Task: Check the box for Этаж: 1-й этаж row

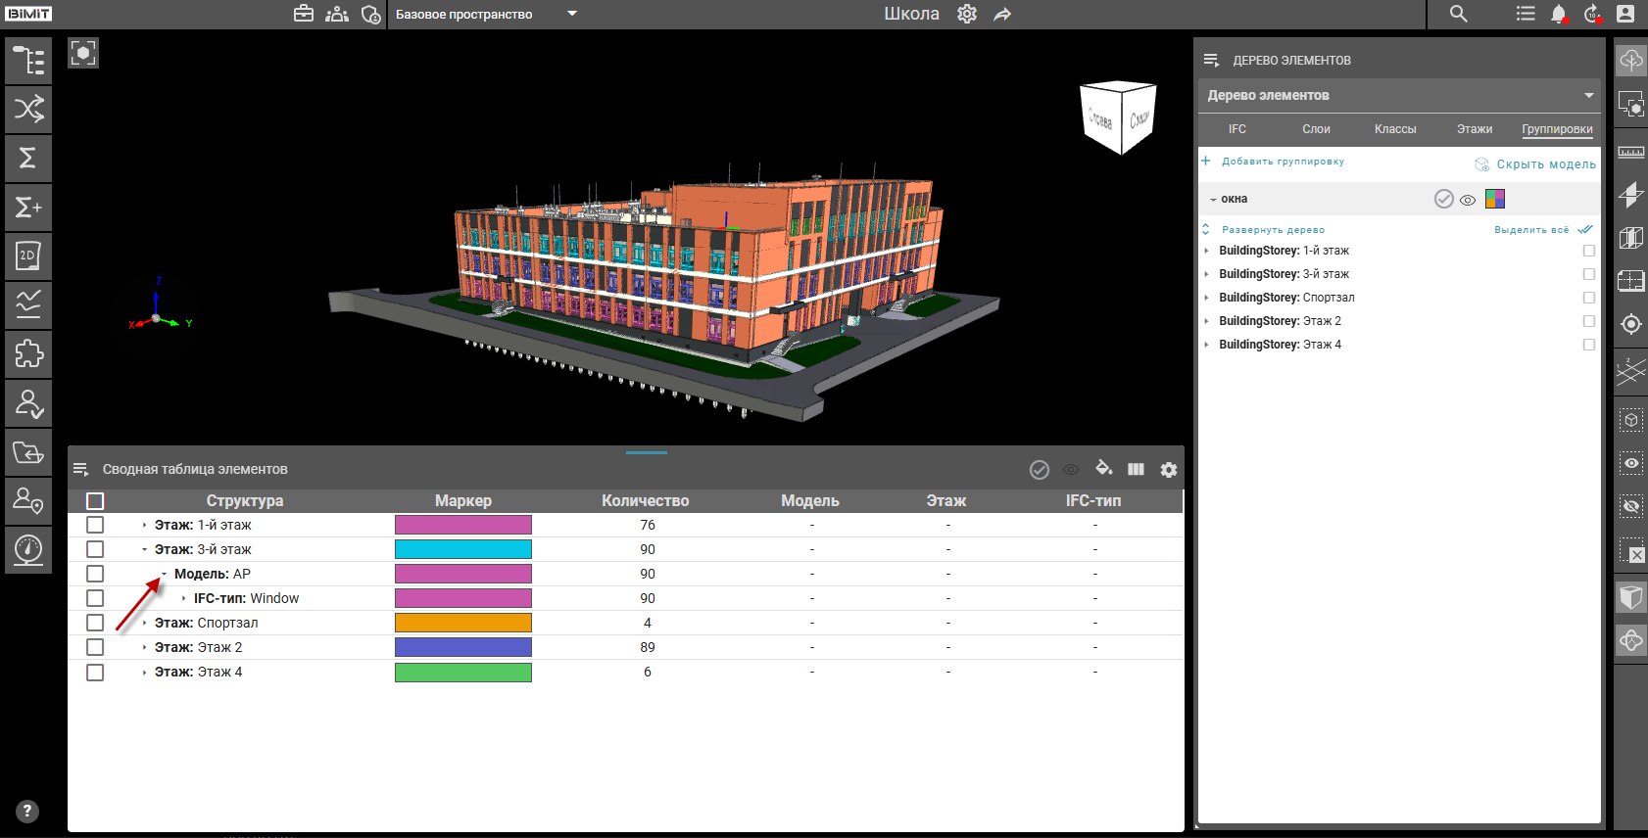Action: click(x=95, y=525)
